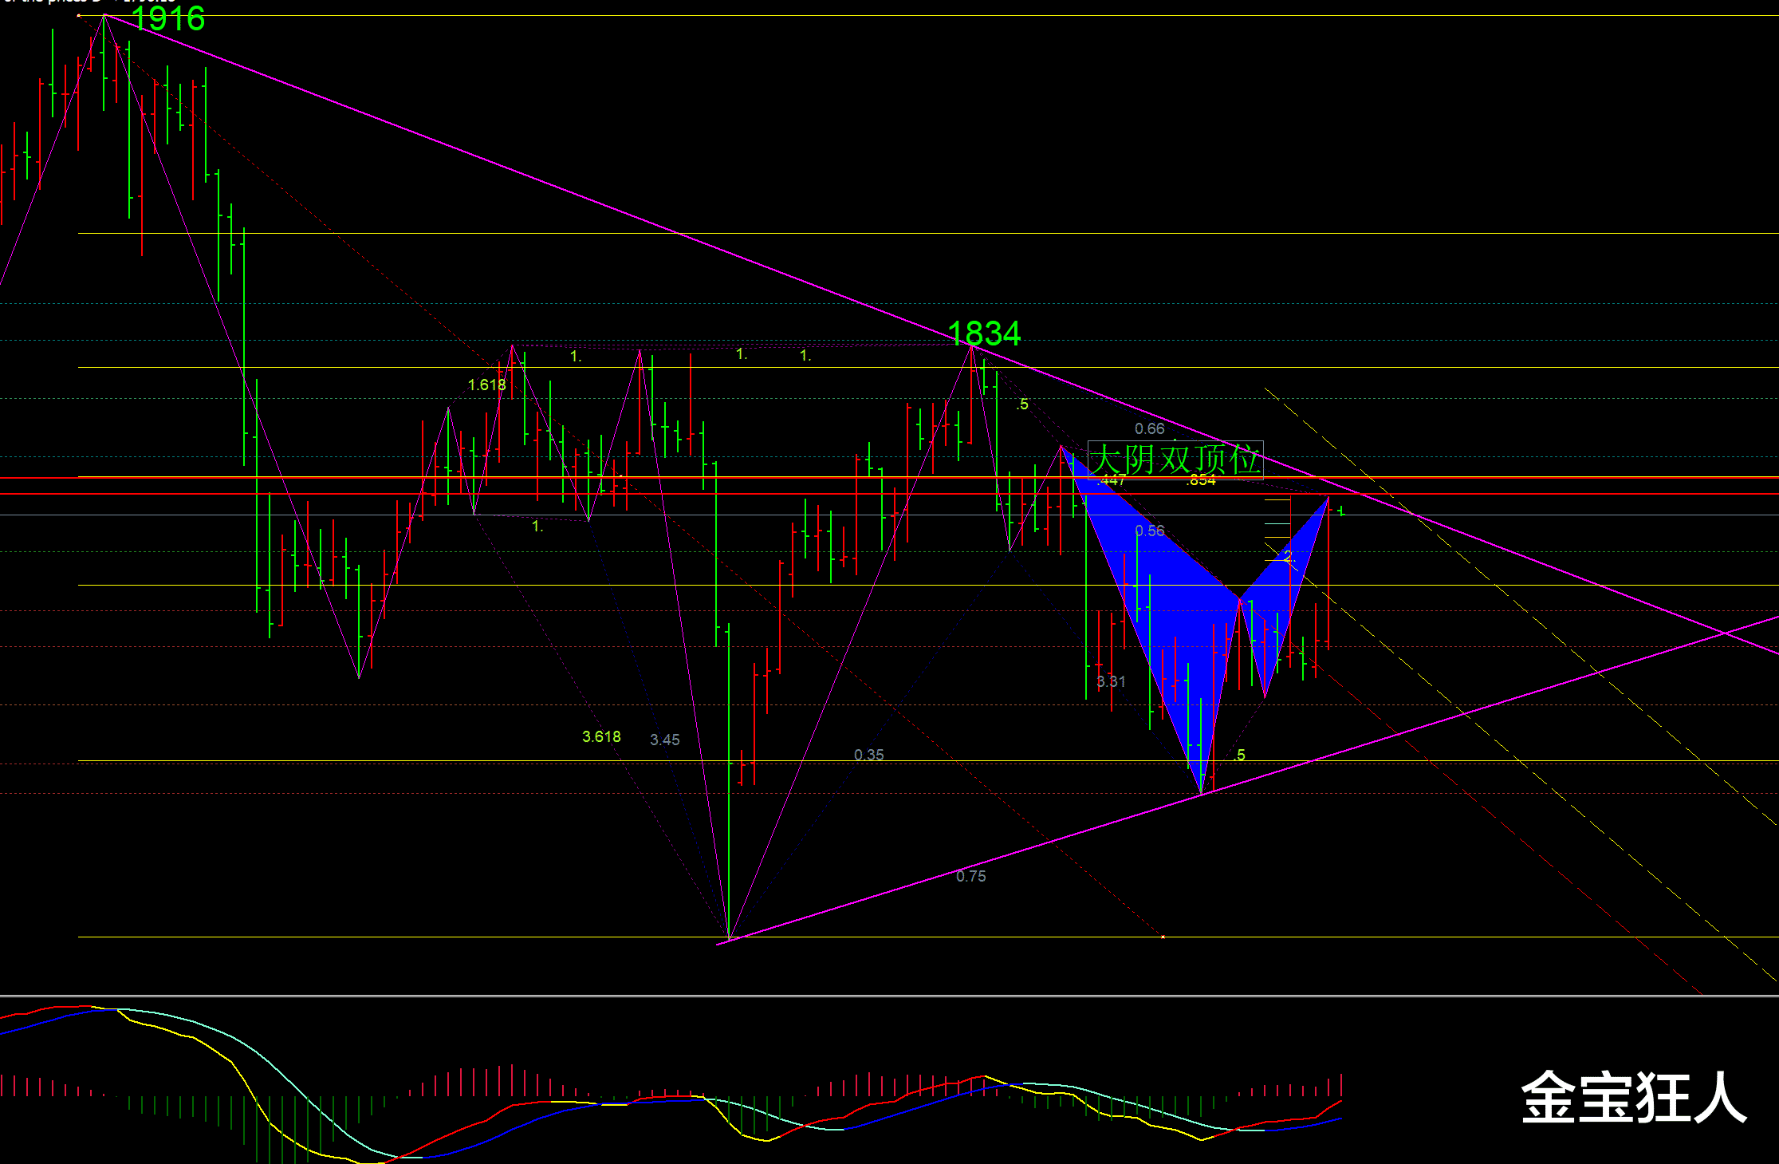The width and height of the screenshot is (1779, 1164).
Task: Click the last green candlestick on chart
Action: pos(1342,511)
